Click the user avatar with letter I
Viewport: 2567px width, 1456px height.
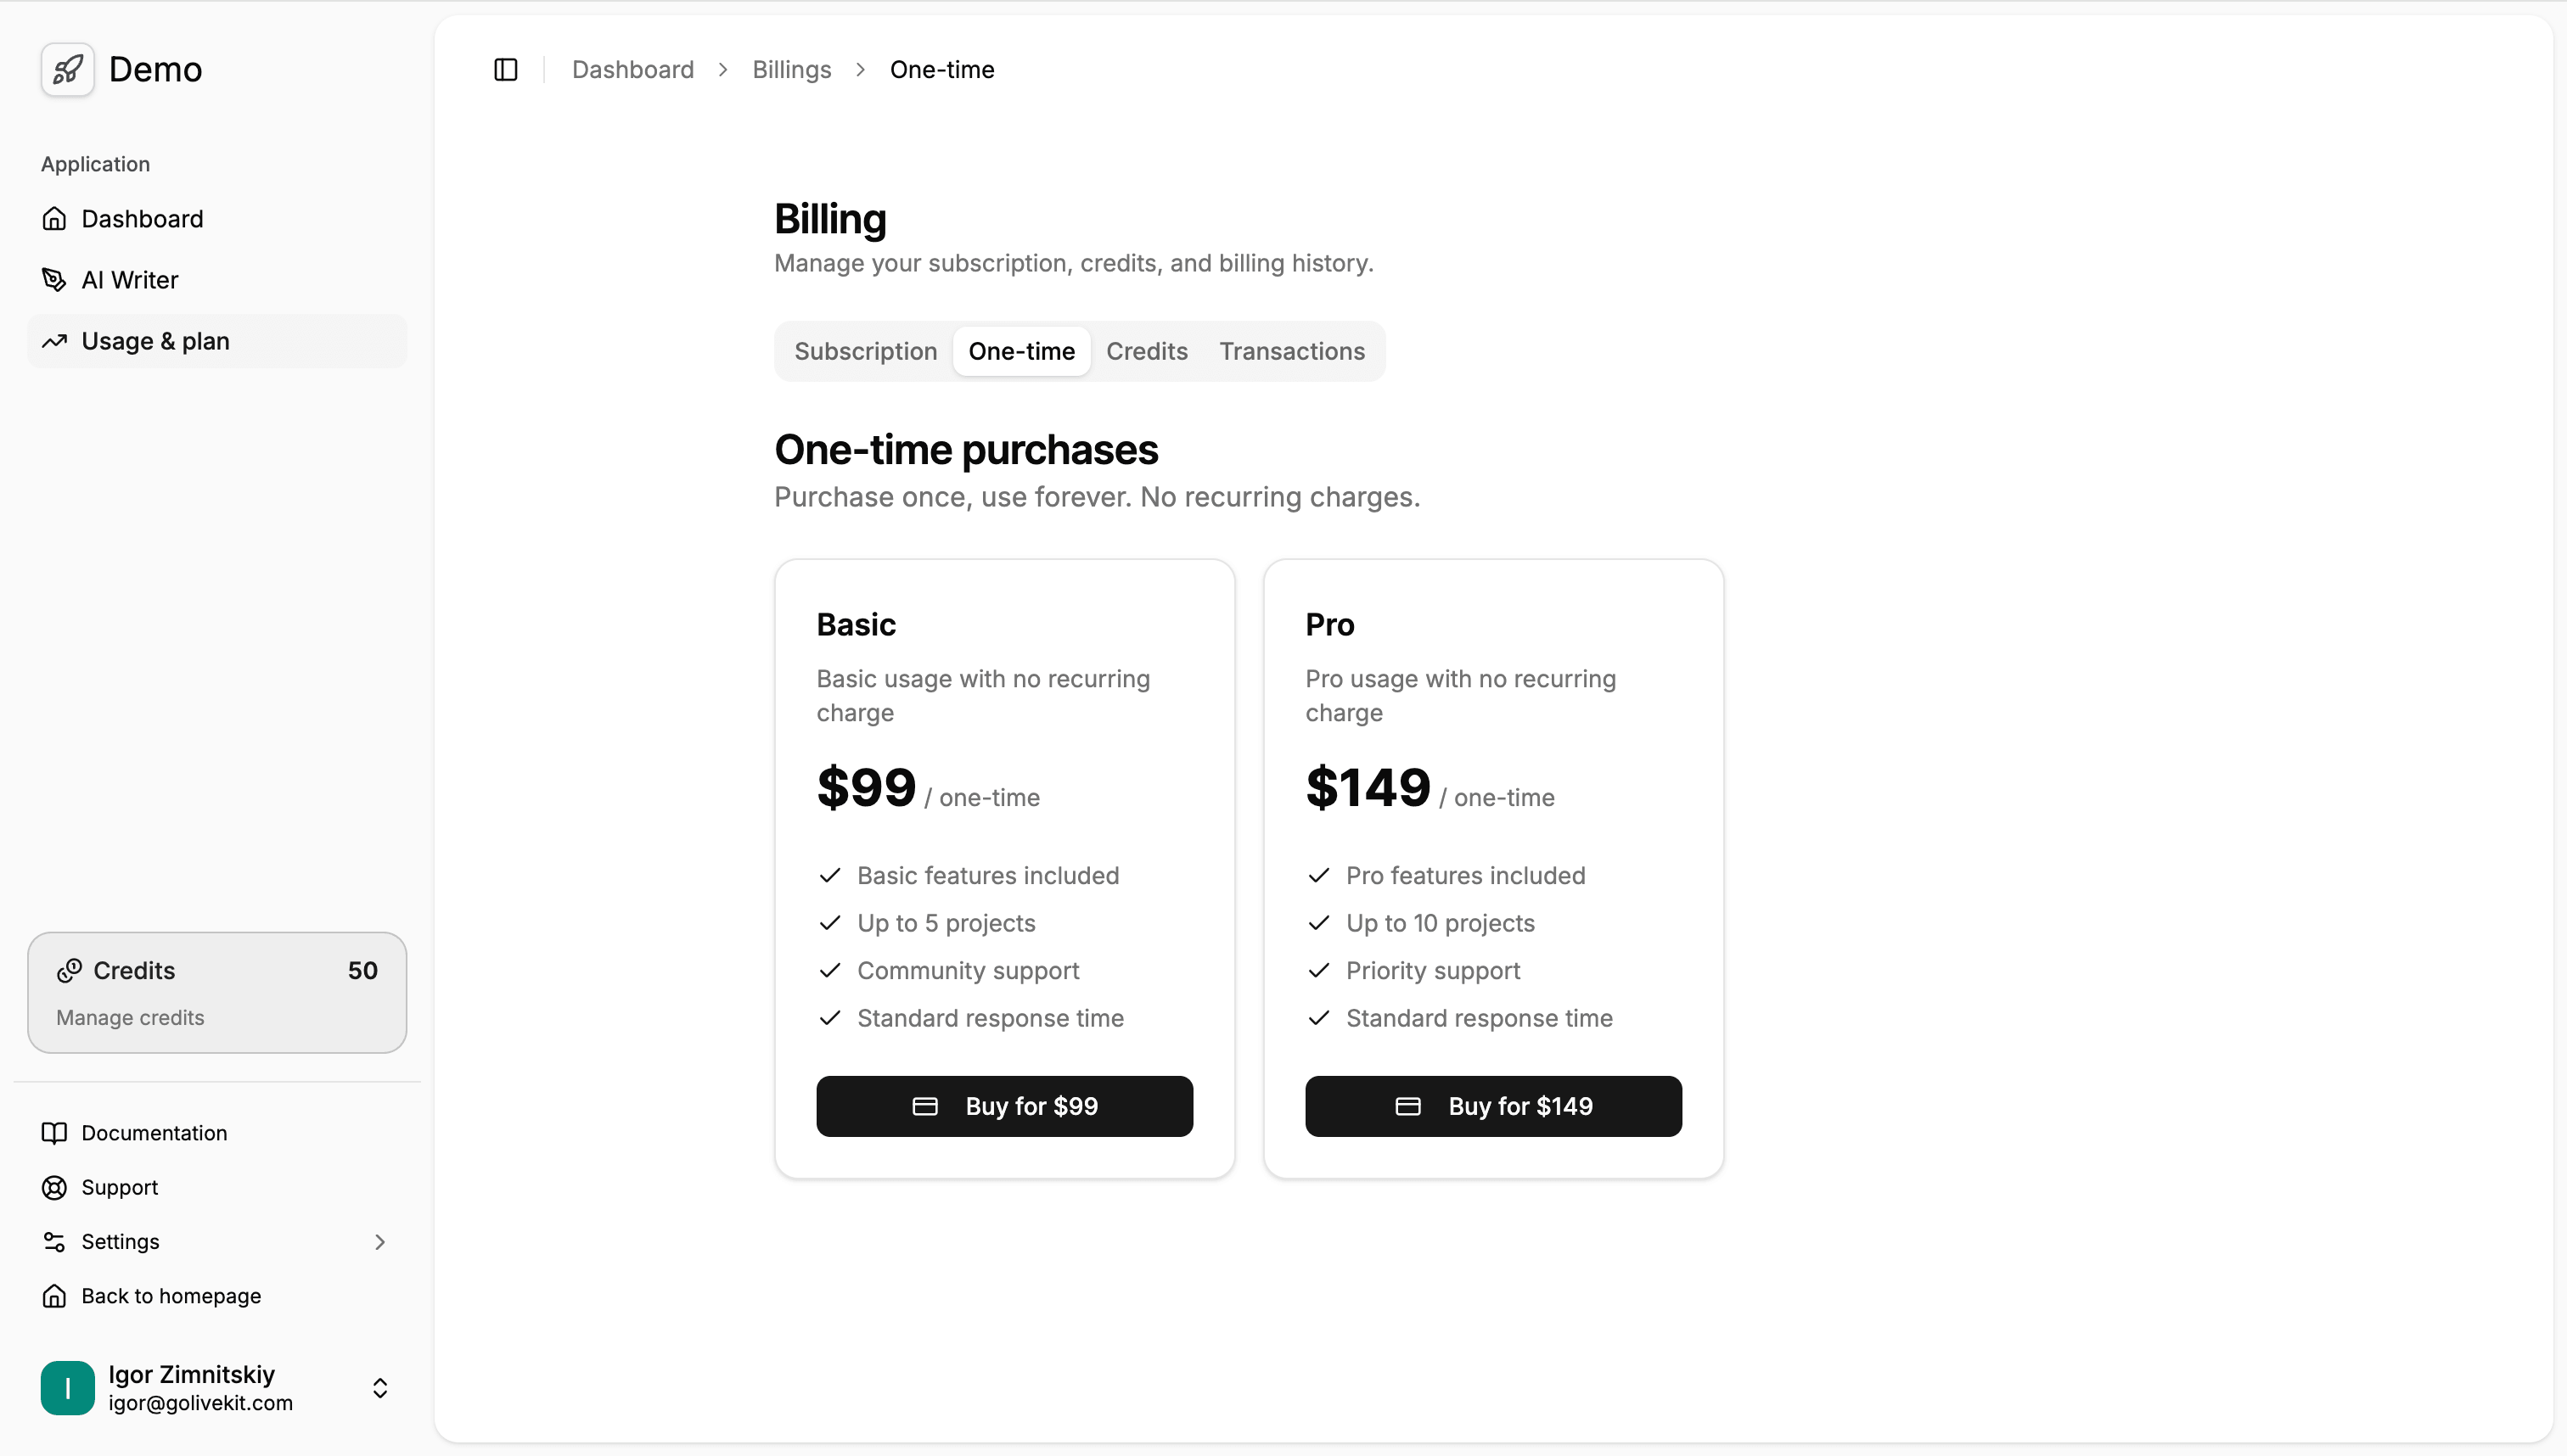coord(67,1388)
